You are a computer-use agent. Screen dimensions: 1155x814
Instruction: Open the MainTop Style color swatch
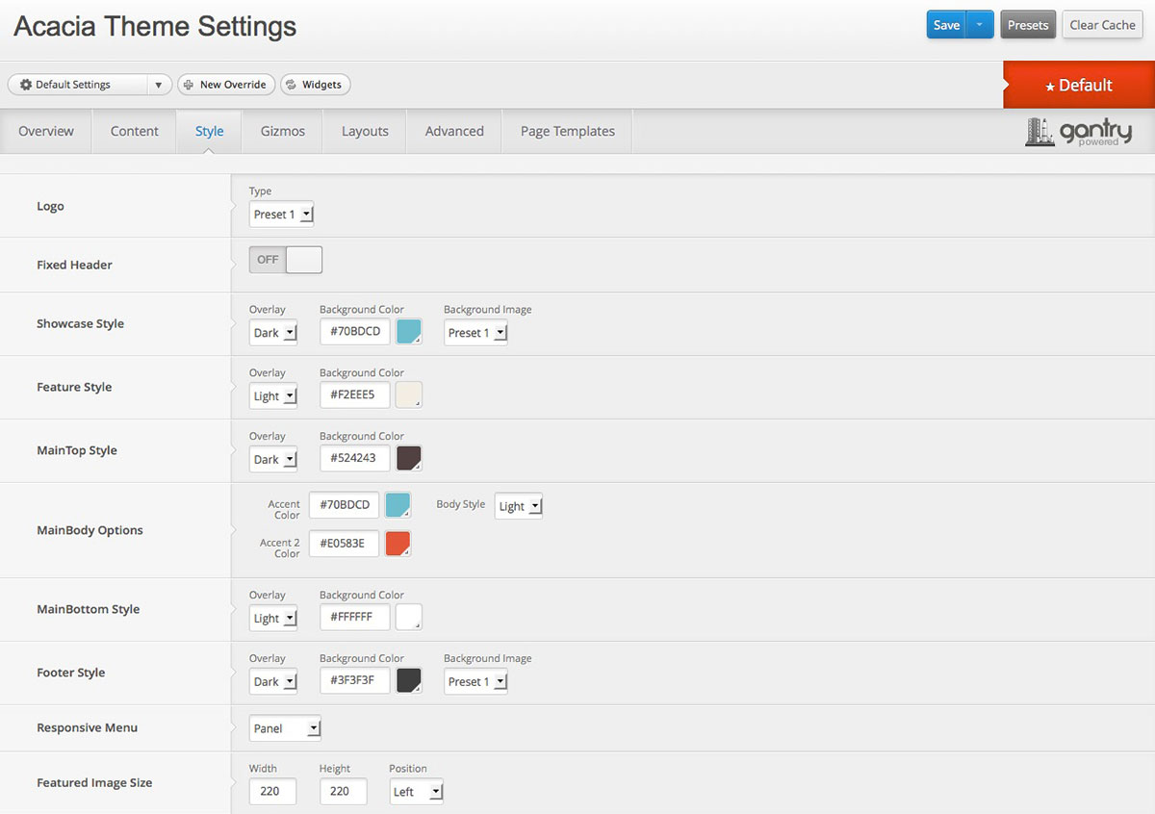(x=409, y=459)
